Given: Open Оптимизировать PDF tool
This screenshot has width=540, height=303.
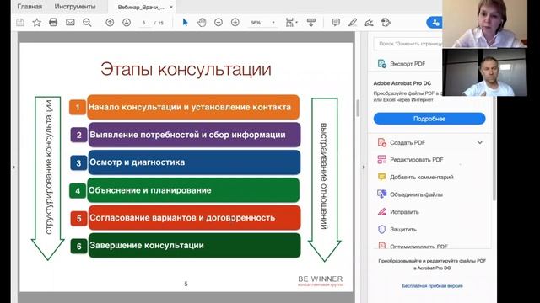Looking at the screenshot, I should tap(418, 247).
